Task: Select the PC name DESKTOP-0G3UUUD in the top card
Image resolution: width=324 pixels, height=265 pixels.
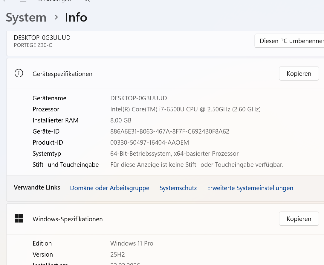Action: tap(42, 38)
